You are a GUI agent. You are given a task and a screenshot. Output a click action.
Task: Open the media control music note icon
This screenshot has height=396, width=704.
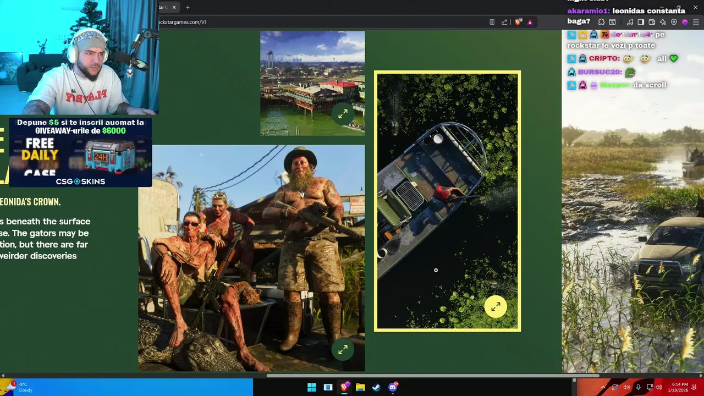[630, 22]
